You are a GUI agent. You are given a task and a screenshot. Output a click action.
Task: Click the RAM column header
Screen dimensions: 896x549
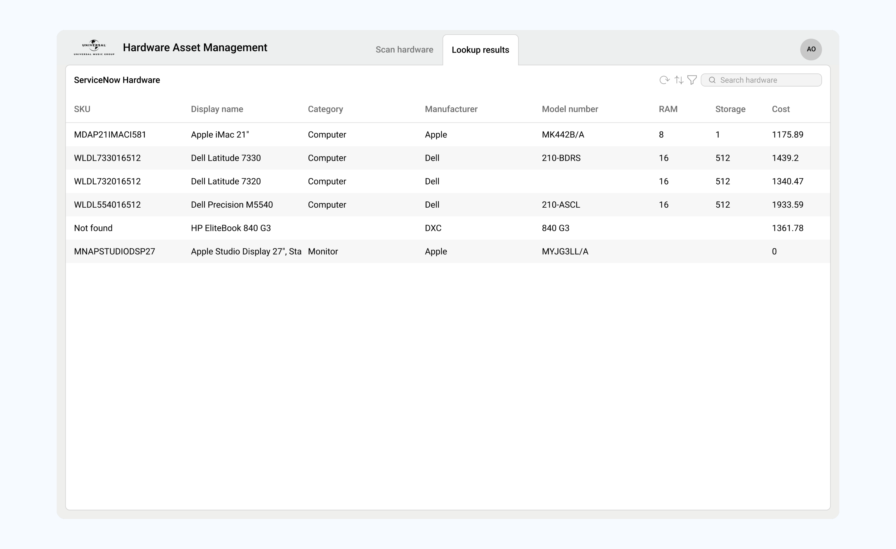pyautogui.click(x=668, y=109)
